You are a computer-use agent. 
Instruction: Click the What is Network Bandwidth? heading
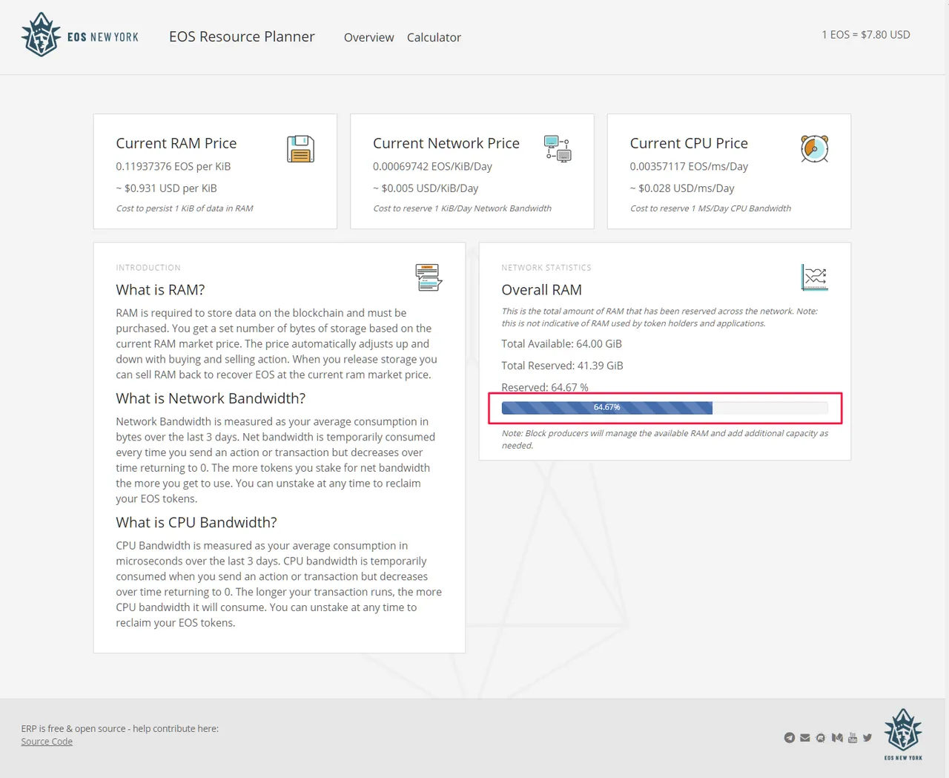coord(211,398)
